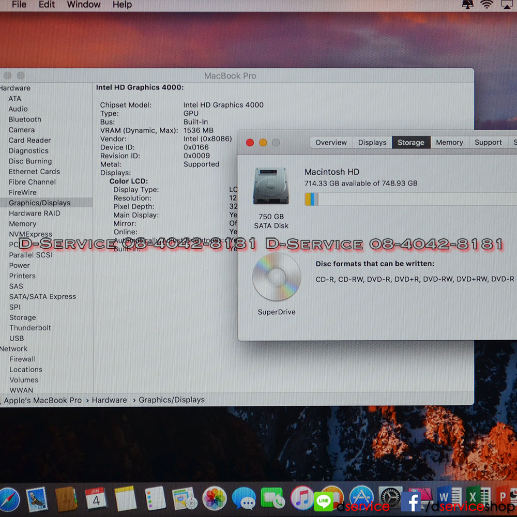Open System Preferences from the dock

pos(390,496)
